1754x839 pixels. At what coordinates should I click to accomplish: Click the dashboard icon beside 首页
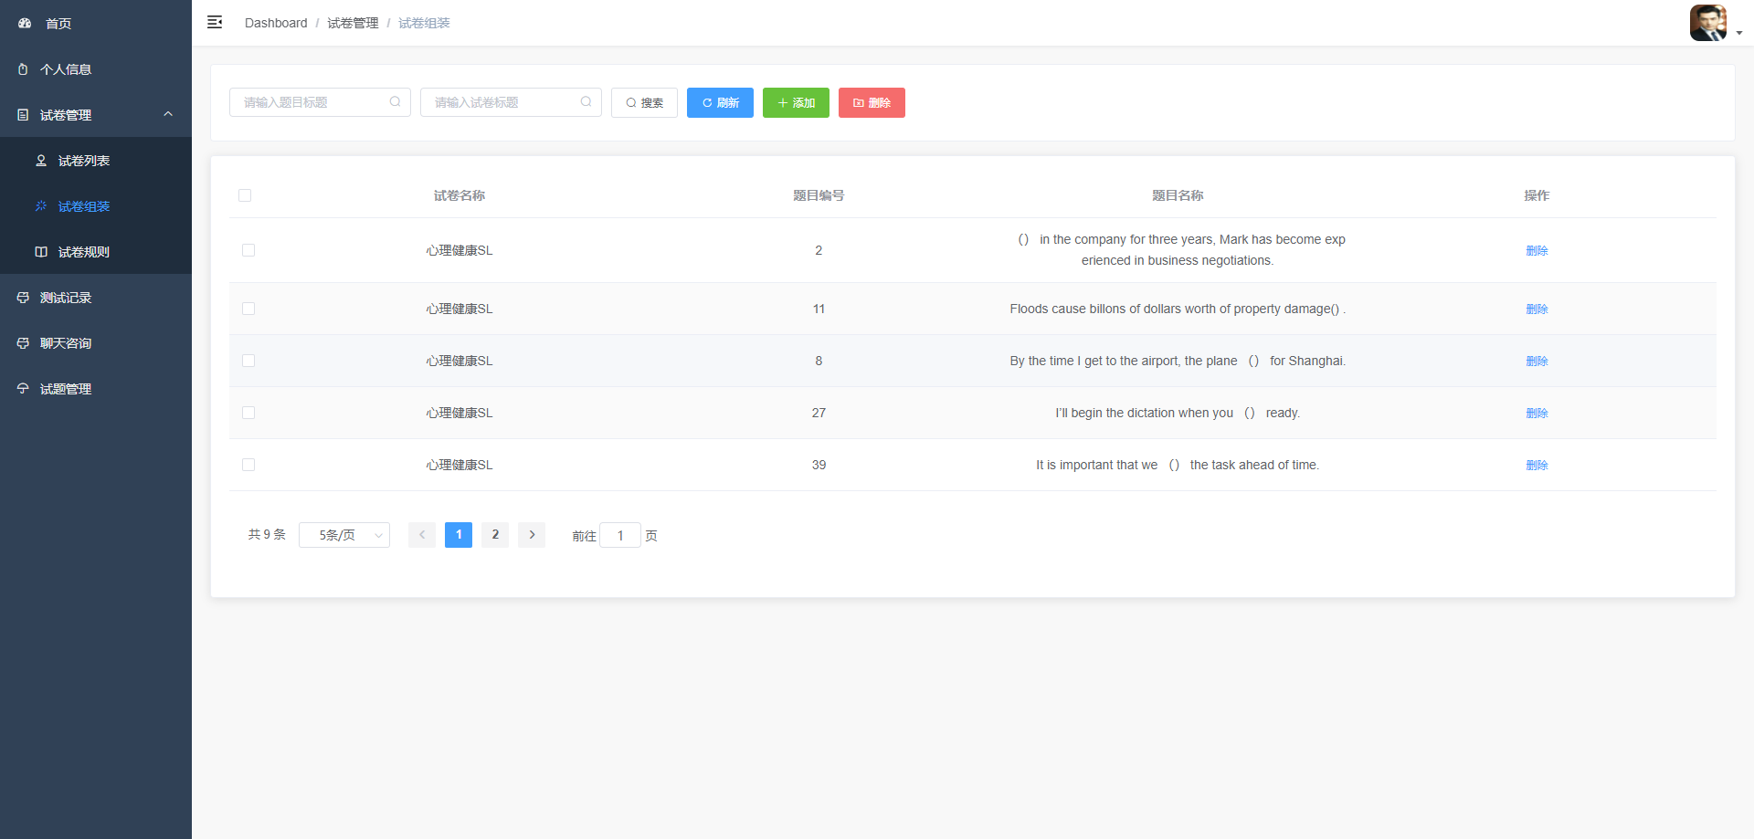click(x=25, y=24)
